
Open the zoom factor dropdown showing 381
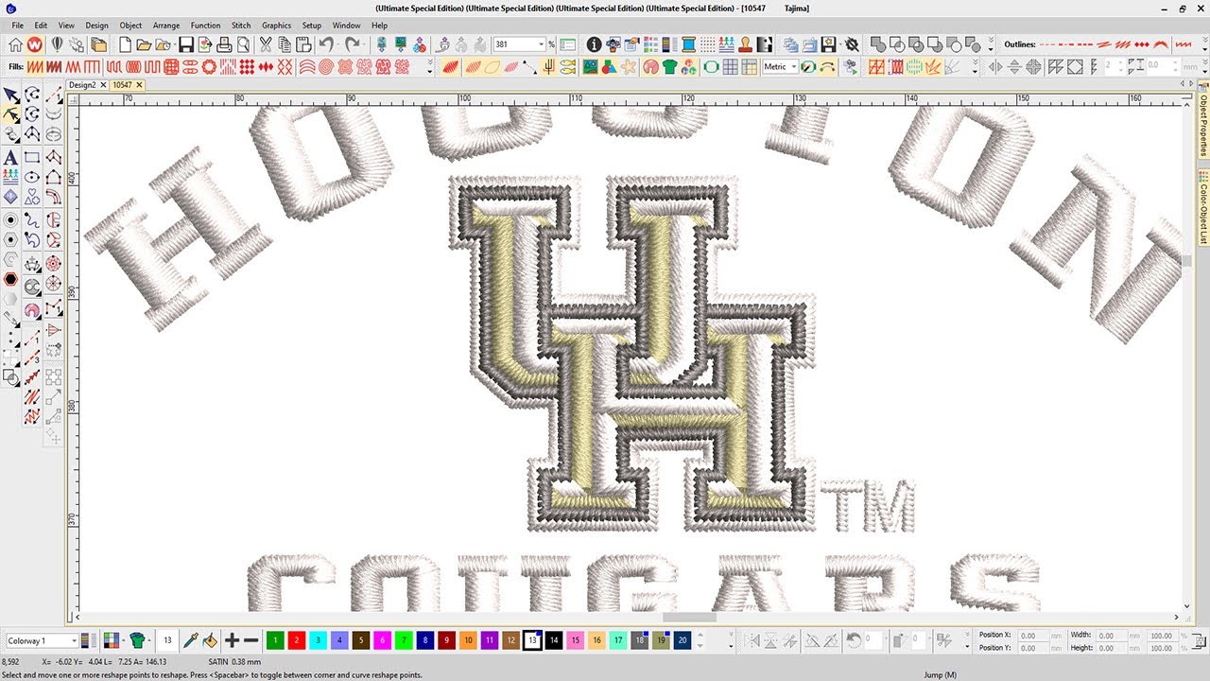pos(541,44)
